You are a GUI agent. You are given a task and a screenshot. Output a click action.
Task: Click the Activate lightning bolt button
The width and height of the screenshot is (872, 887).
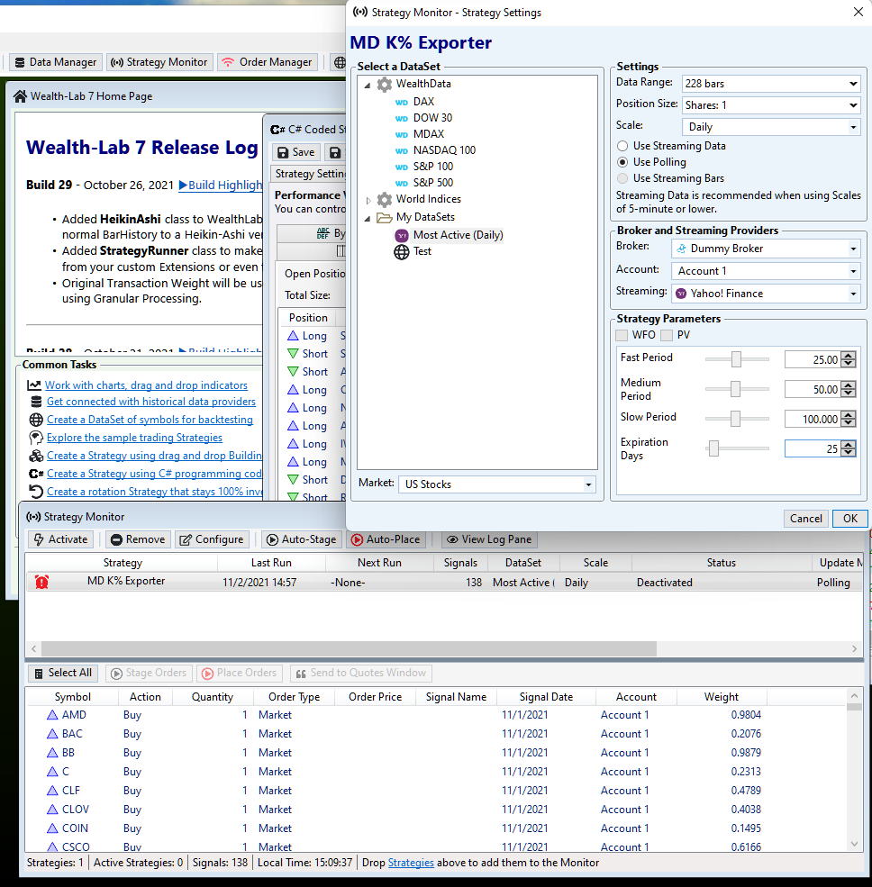(x=59, y=539)
